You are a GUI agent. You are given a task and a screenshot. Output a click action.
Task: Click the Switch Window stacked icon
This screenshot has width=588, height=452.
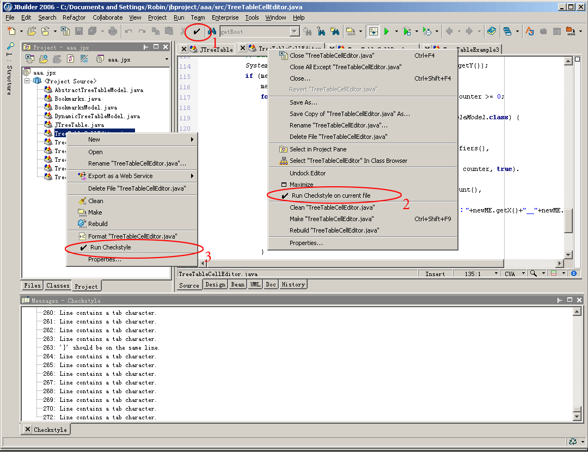tap(507, 32)
